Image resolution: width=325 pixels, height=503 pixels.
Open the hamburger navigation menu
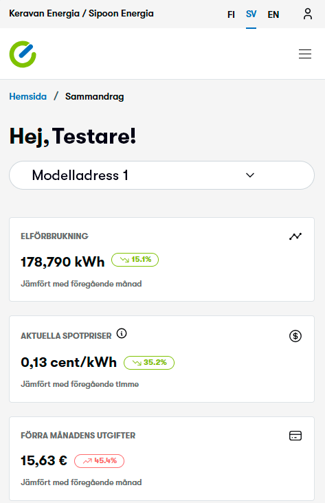point(305,54)
